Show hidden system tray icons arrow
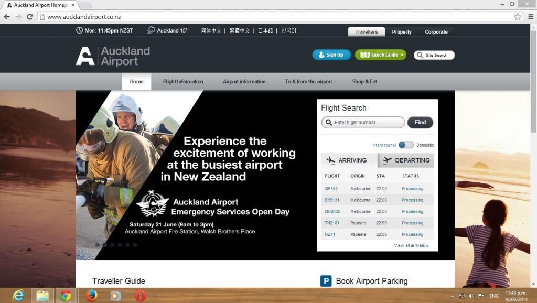 click(453, 296)
